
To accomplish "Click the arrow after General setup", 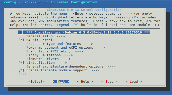I will [61, 36].
